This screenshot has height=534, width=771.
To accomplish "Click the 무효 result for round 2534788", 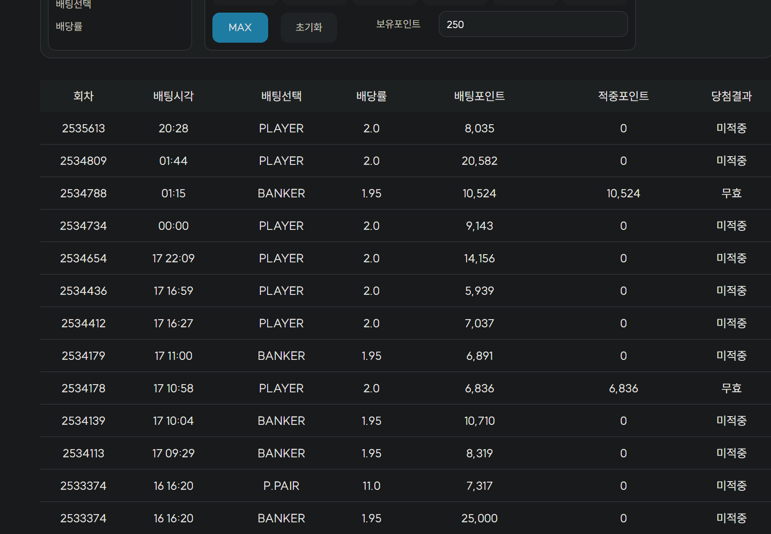I will click(731, 194).
